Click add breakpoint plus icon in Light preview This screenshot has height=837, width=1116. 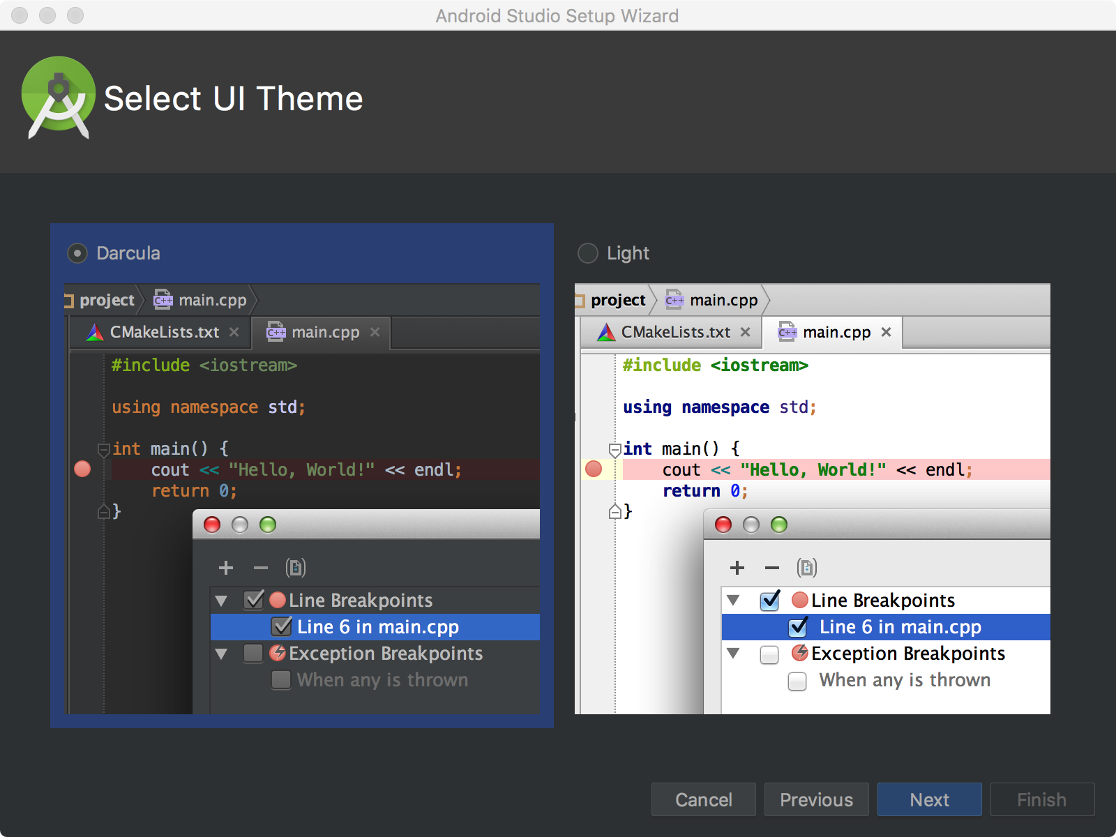pos(737,568)
